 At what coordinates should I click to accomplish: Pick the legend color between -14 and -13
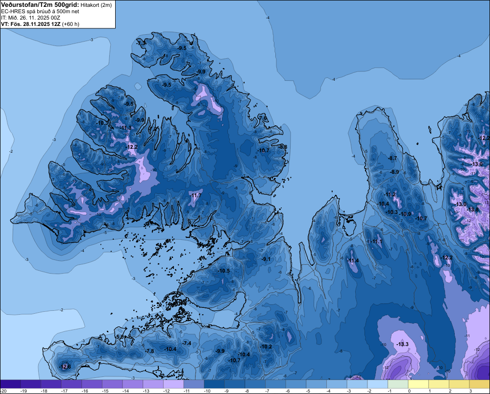pyautogui.click(x=133, y=384)
